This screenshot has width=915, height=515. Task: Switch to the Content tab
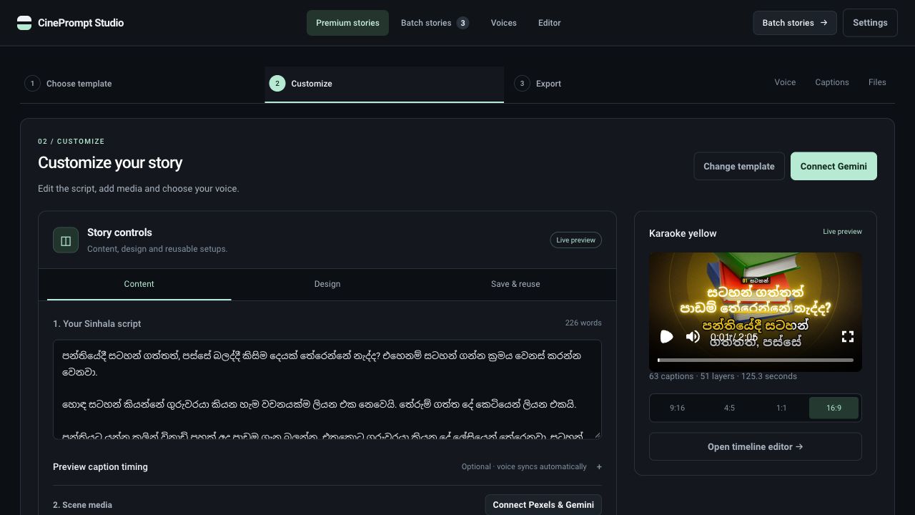pyautogui.click(x=139, y=284)
